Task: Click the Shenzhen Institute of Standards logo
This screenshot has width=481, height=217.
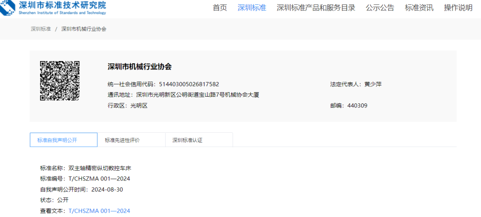Action: (x=53, y=8)
